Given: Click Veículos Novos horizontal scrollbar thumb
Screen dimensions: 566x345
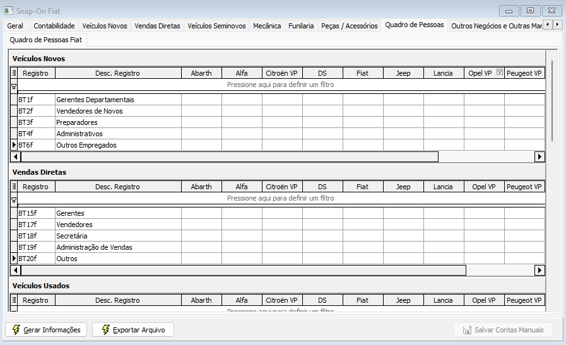Looking at the screenshot, I should pos(230,156).
